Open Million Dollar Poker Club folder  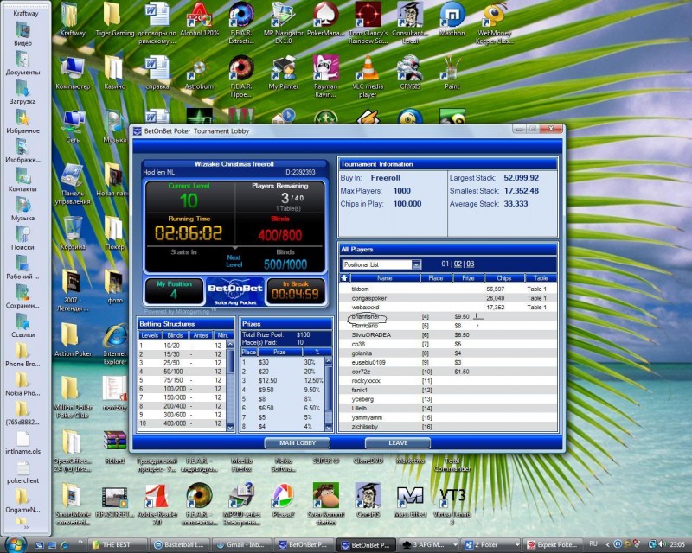[73, 397]
